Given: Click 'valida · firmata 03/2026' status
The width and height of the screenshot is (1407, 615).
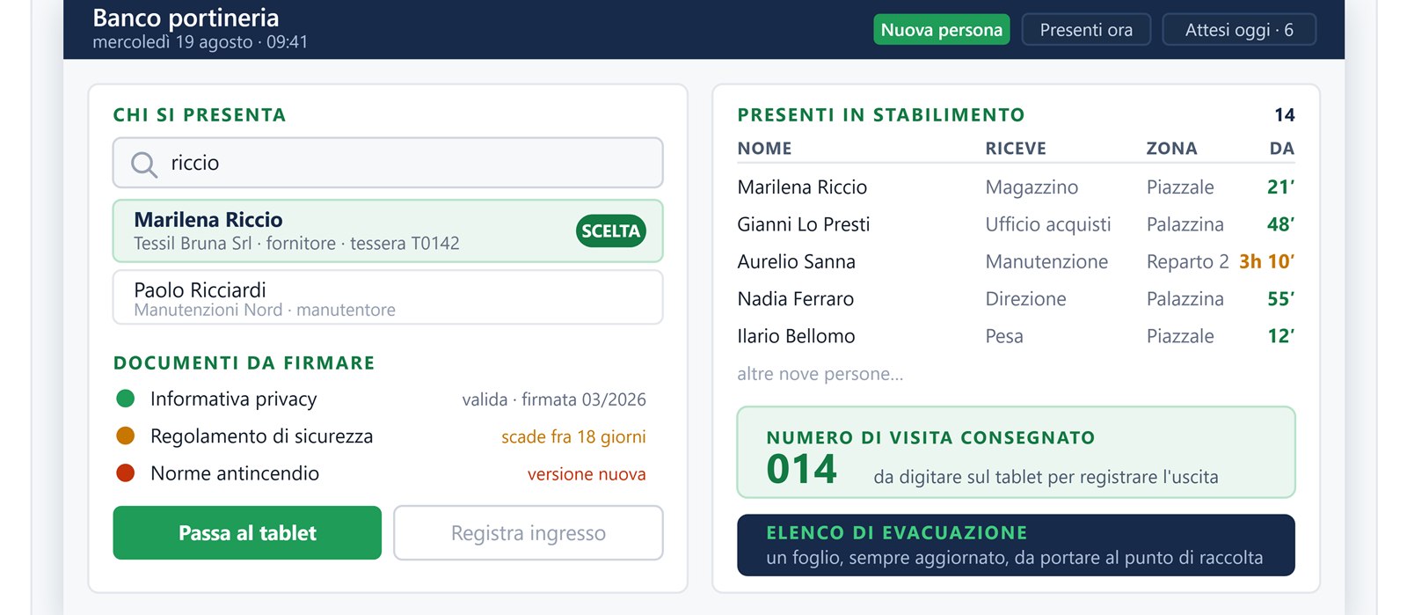Looking at the screenshot, I should [554, 399].
